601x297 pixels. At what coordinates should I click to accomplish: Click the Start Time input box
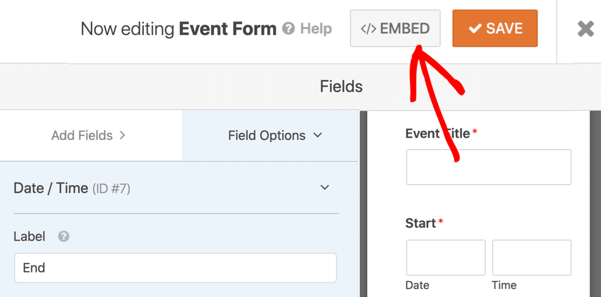532,258
